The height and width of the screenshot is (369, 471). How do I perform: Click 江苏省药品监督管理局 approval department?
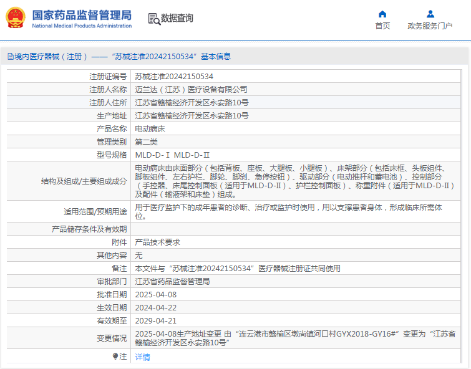point(172,281)
